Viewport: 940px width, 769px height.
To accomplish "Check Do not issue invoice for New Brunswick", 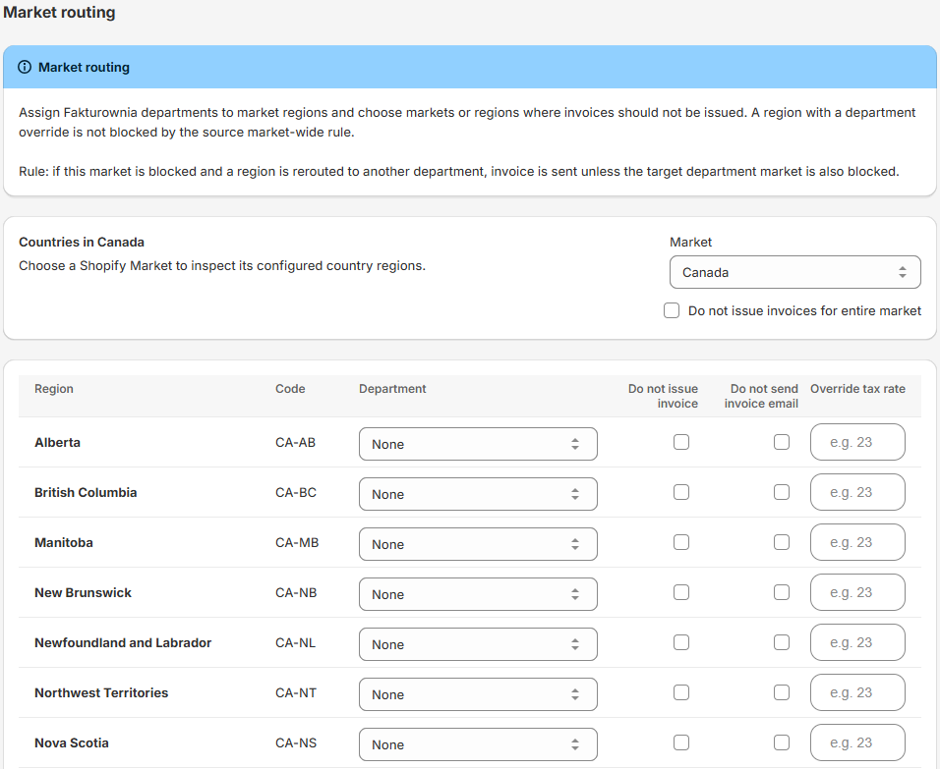I will 681,592.
